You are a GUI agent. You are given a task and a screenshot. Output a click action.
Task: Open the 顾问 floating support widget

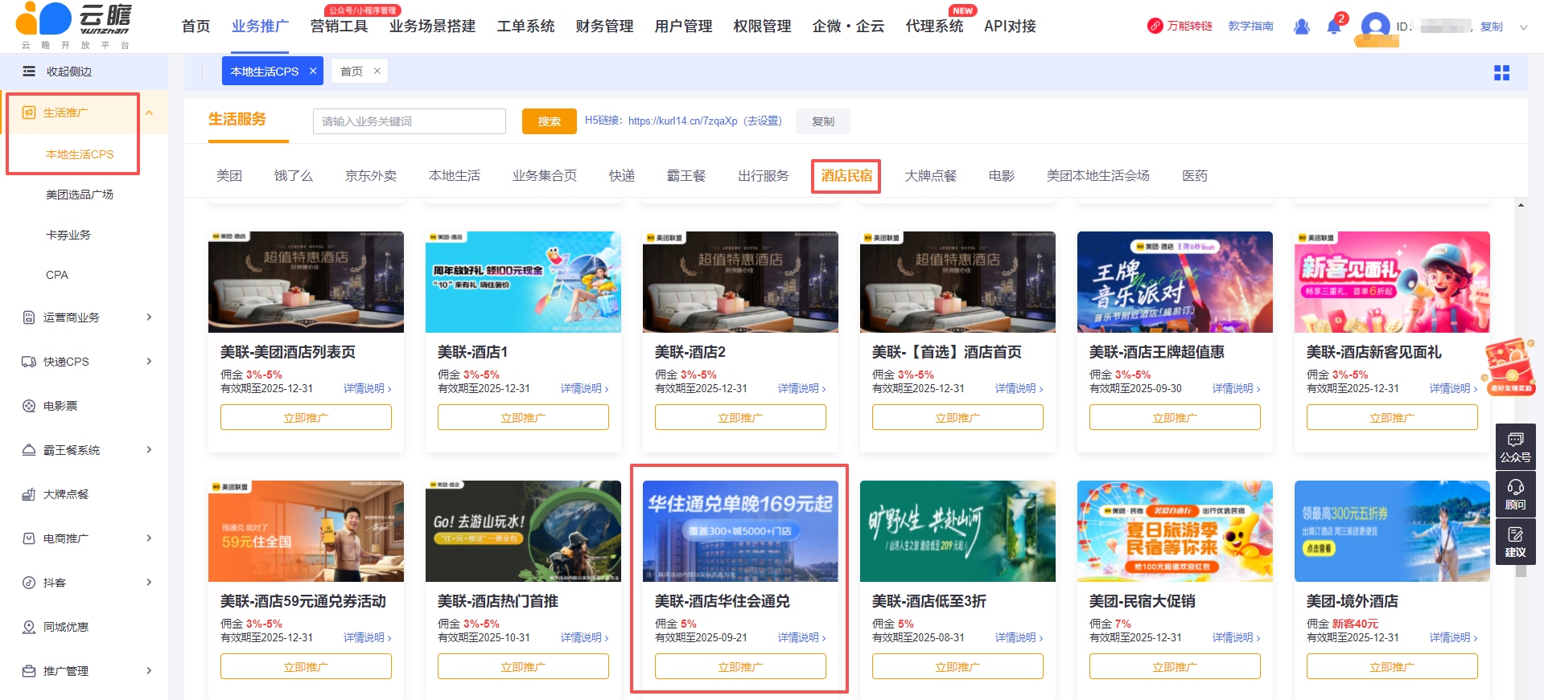click(x=1515, y=494)
